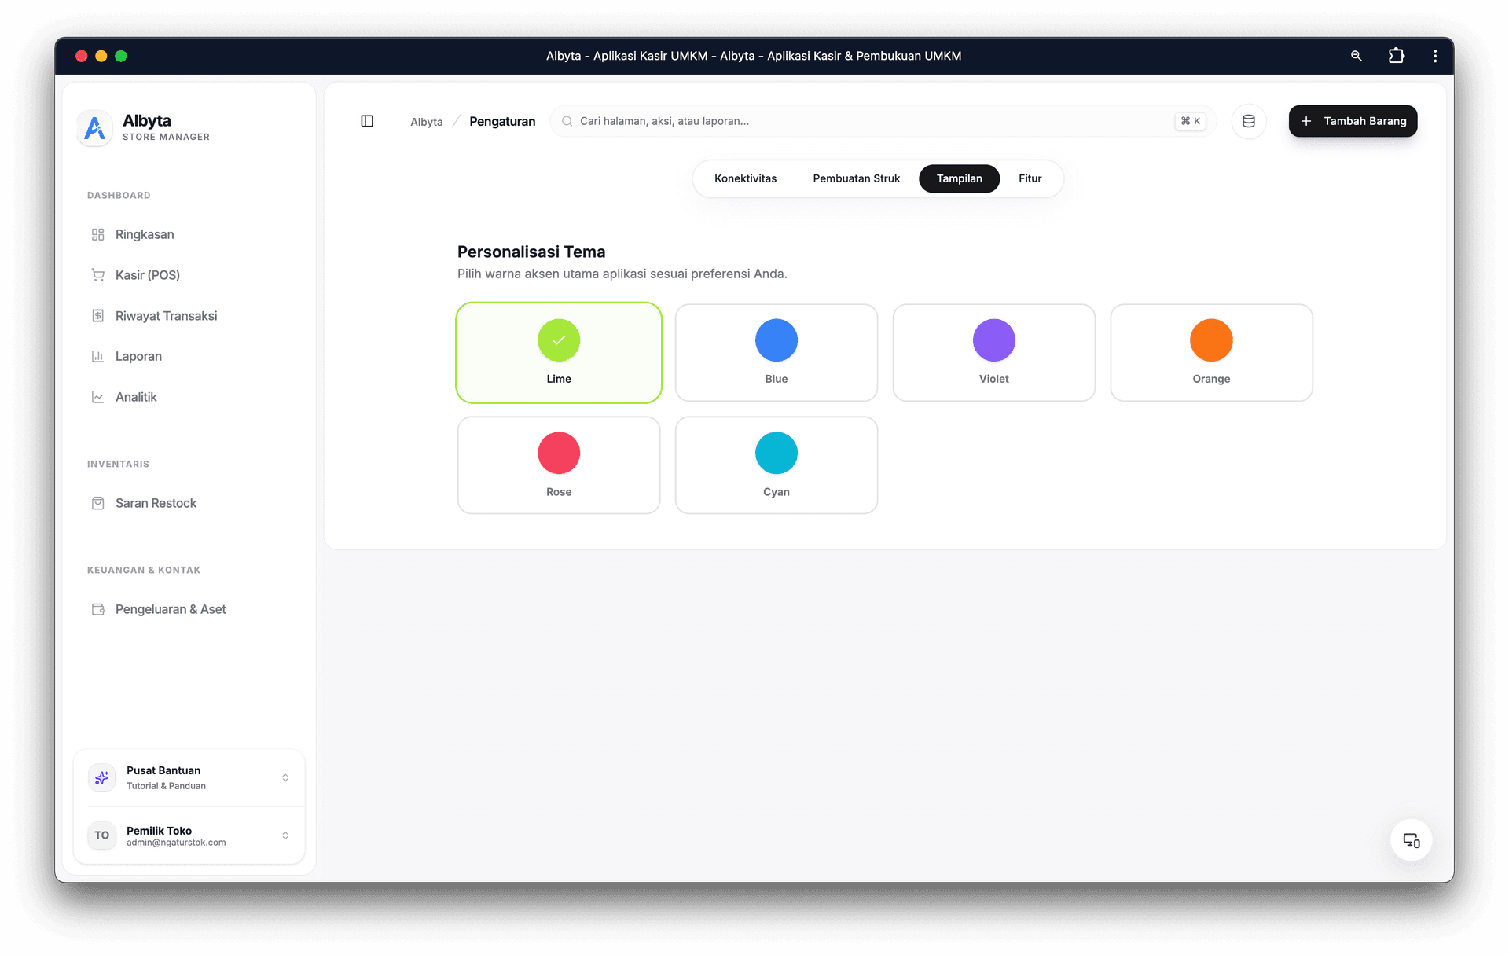The height and width of the screenshot is (955, 1509).
Task: Open Laporan via its chart icon
Action: (x=97, y=356)
